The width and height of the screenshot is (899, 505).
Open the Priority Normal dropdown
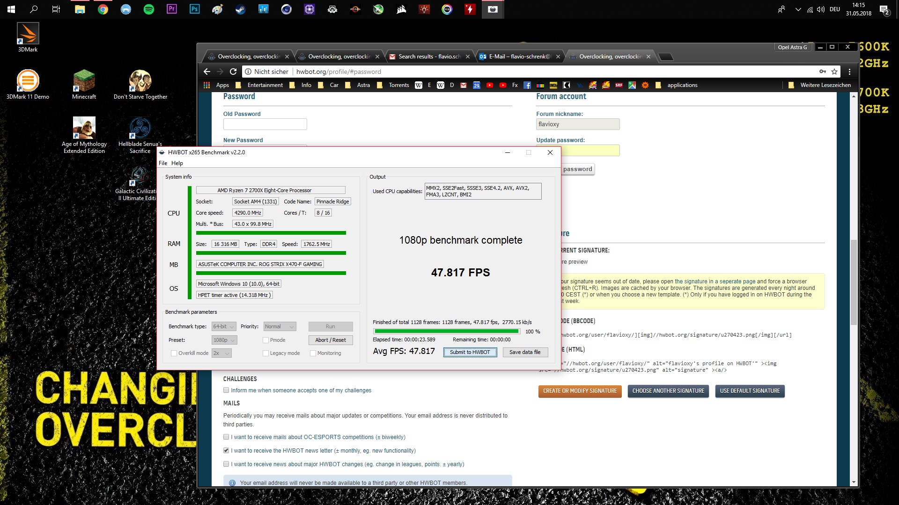click(x=280, y=326)
